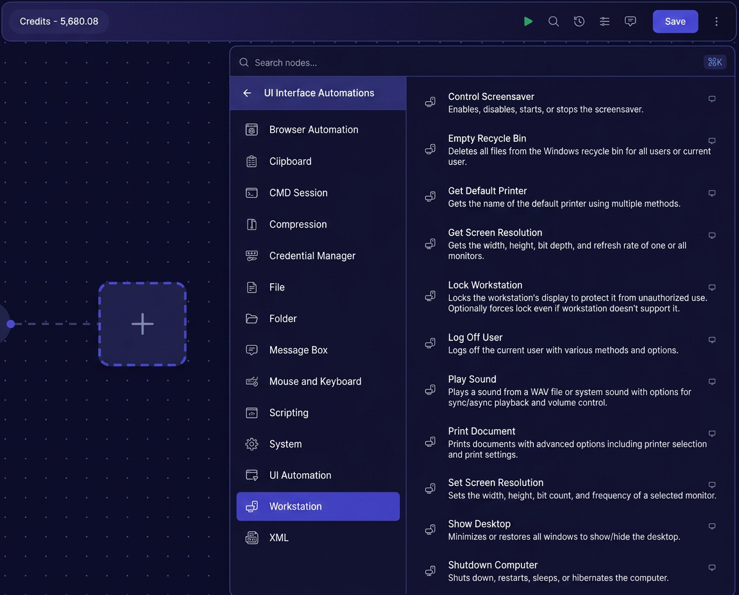Image resolution: width=739 pixels, height=595 pixels.
Task: Focus the Search nodes input field
Action: [x=471, y=63]
